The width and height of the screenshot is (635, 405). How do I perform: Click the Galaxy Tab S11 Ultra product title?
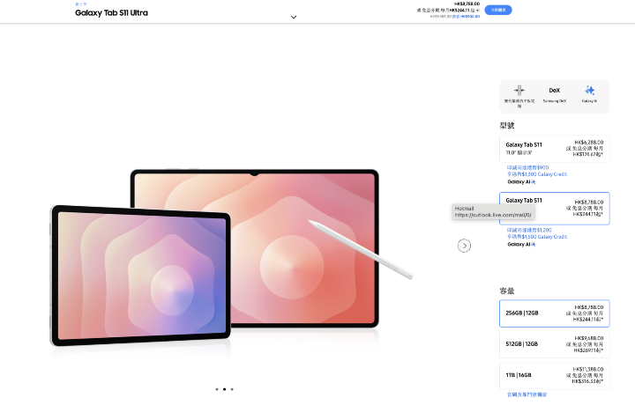coord(110,13)
